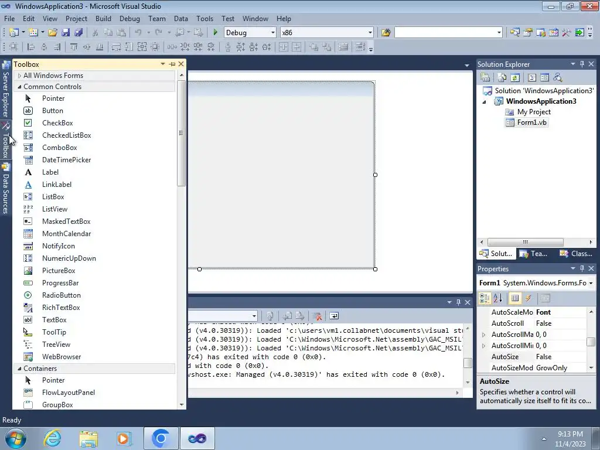Open the Extension Manager green arrow icon
This screenshot has width=600, height=450.
(x=579, y=33)
